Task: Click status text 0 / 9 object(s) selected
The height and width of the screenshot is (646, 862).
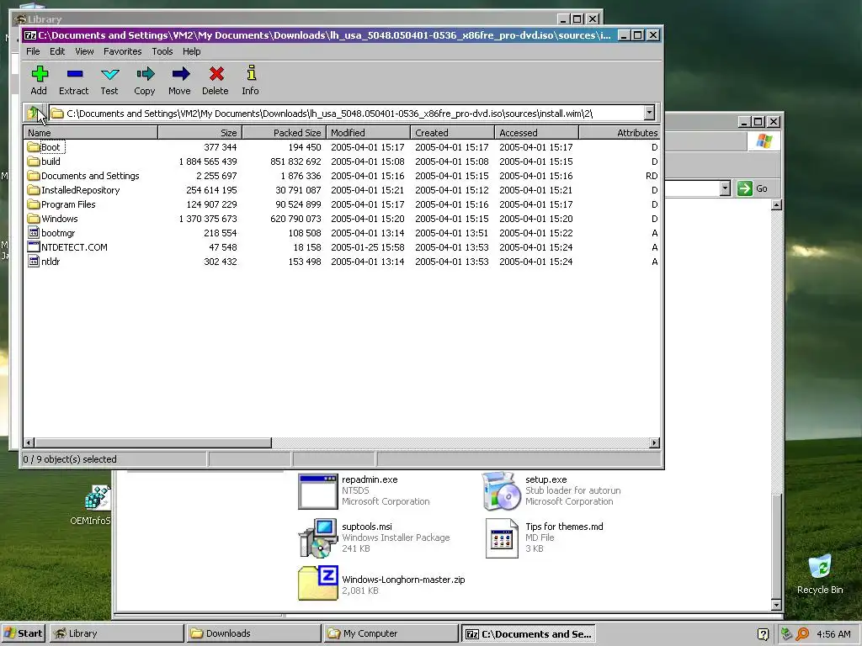Action: pos(70,459)
